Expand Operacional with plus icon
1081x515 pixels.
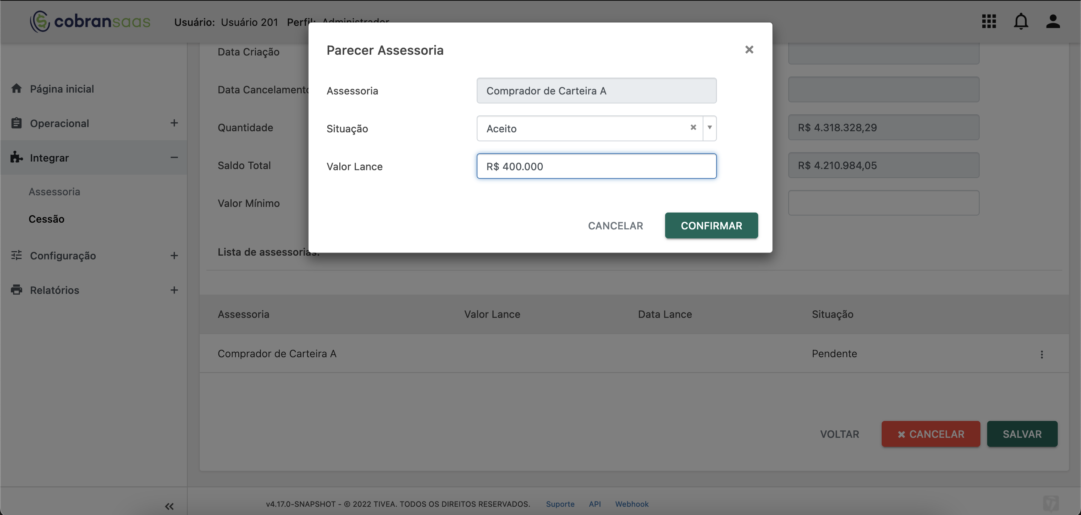tap(174, 123)
